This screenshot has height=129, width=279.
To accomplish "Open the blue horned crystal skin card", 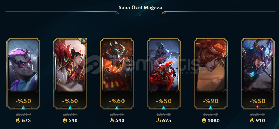I will click(258, 65).
